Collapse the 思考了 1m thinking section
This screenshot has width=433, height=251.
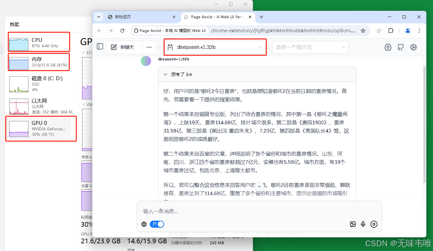click(257, 74)
